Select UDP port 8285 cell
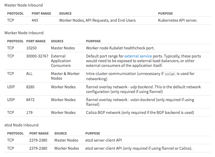Image resolution: width=215 pixels, height=157 pixels. click(30, 87)
